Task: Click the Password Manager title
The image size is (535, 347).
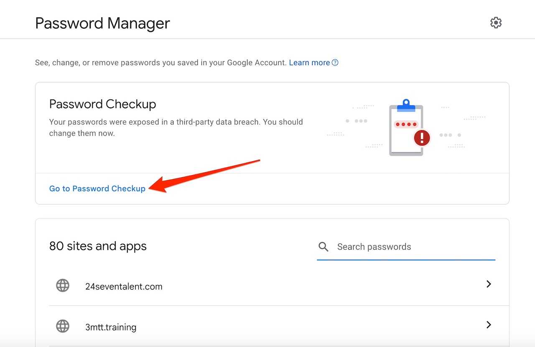Action: coord(102,23)
